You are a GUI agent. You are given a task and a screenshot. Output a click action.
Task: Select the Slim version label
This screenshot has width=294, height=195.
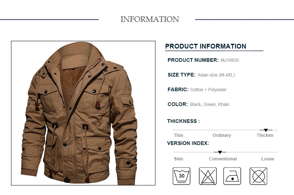click(178, 159)
